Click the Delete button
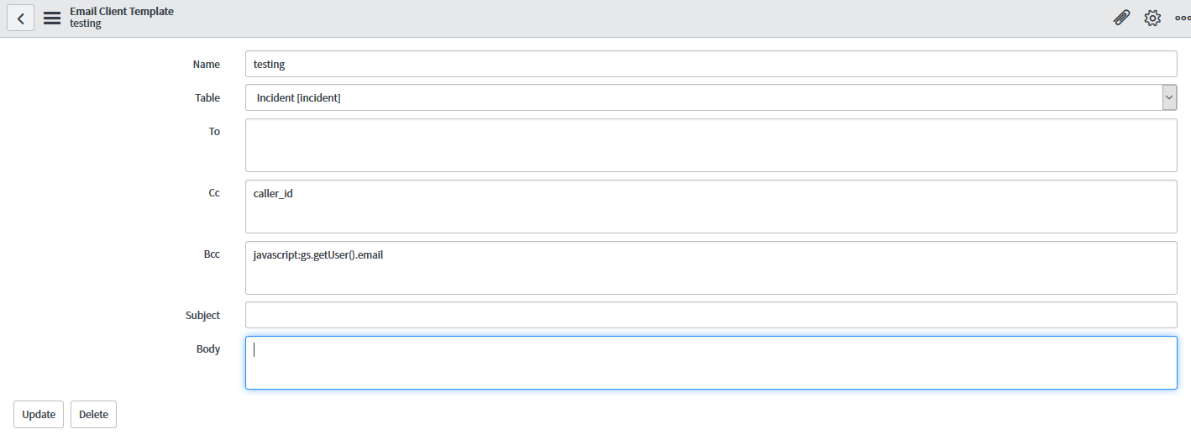The width and height of the screenshot is (1191, 440). click(x=93, y=414)
